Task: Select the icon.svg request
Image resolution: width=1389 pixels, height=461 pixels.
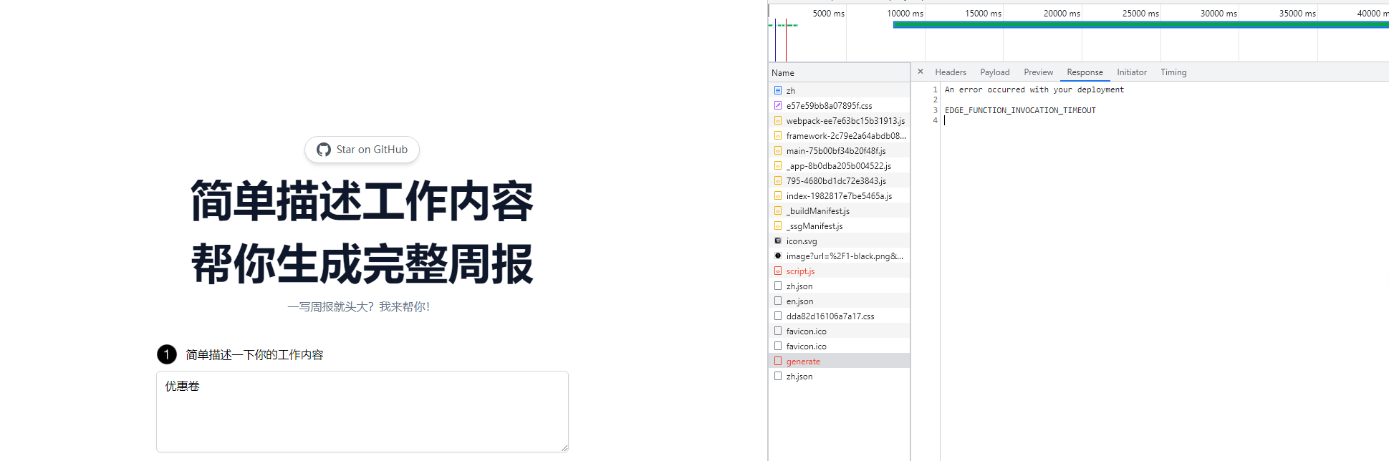Action: (x=839, y=241)
